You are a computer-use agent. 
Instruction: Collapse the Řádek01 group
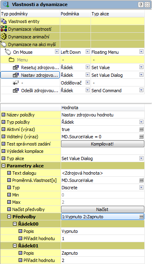coord(15,246)
